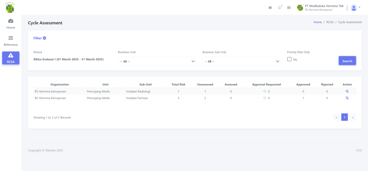Open Reference in the sidebar
This screenshot has height=171, width=368.
[11, 41]
